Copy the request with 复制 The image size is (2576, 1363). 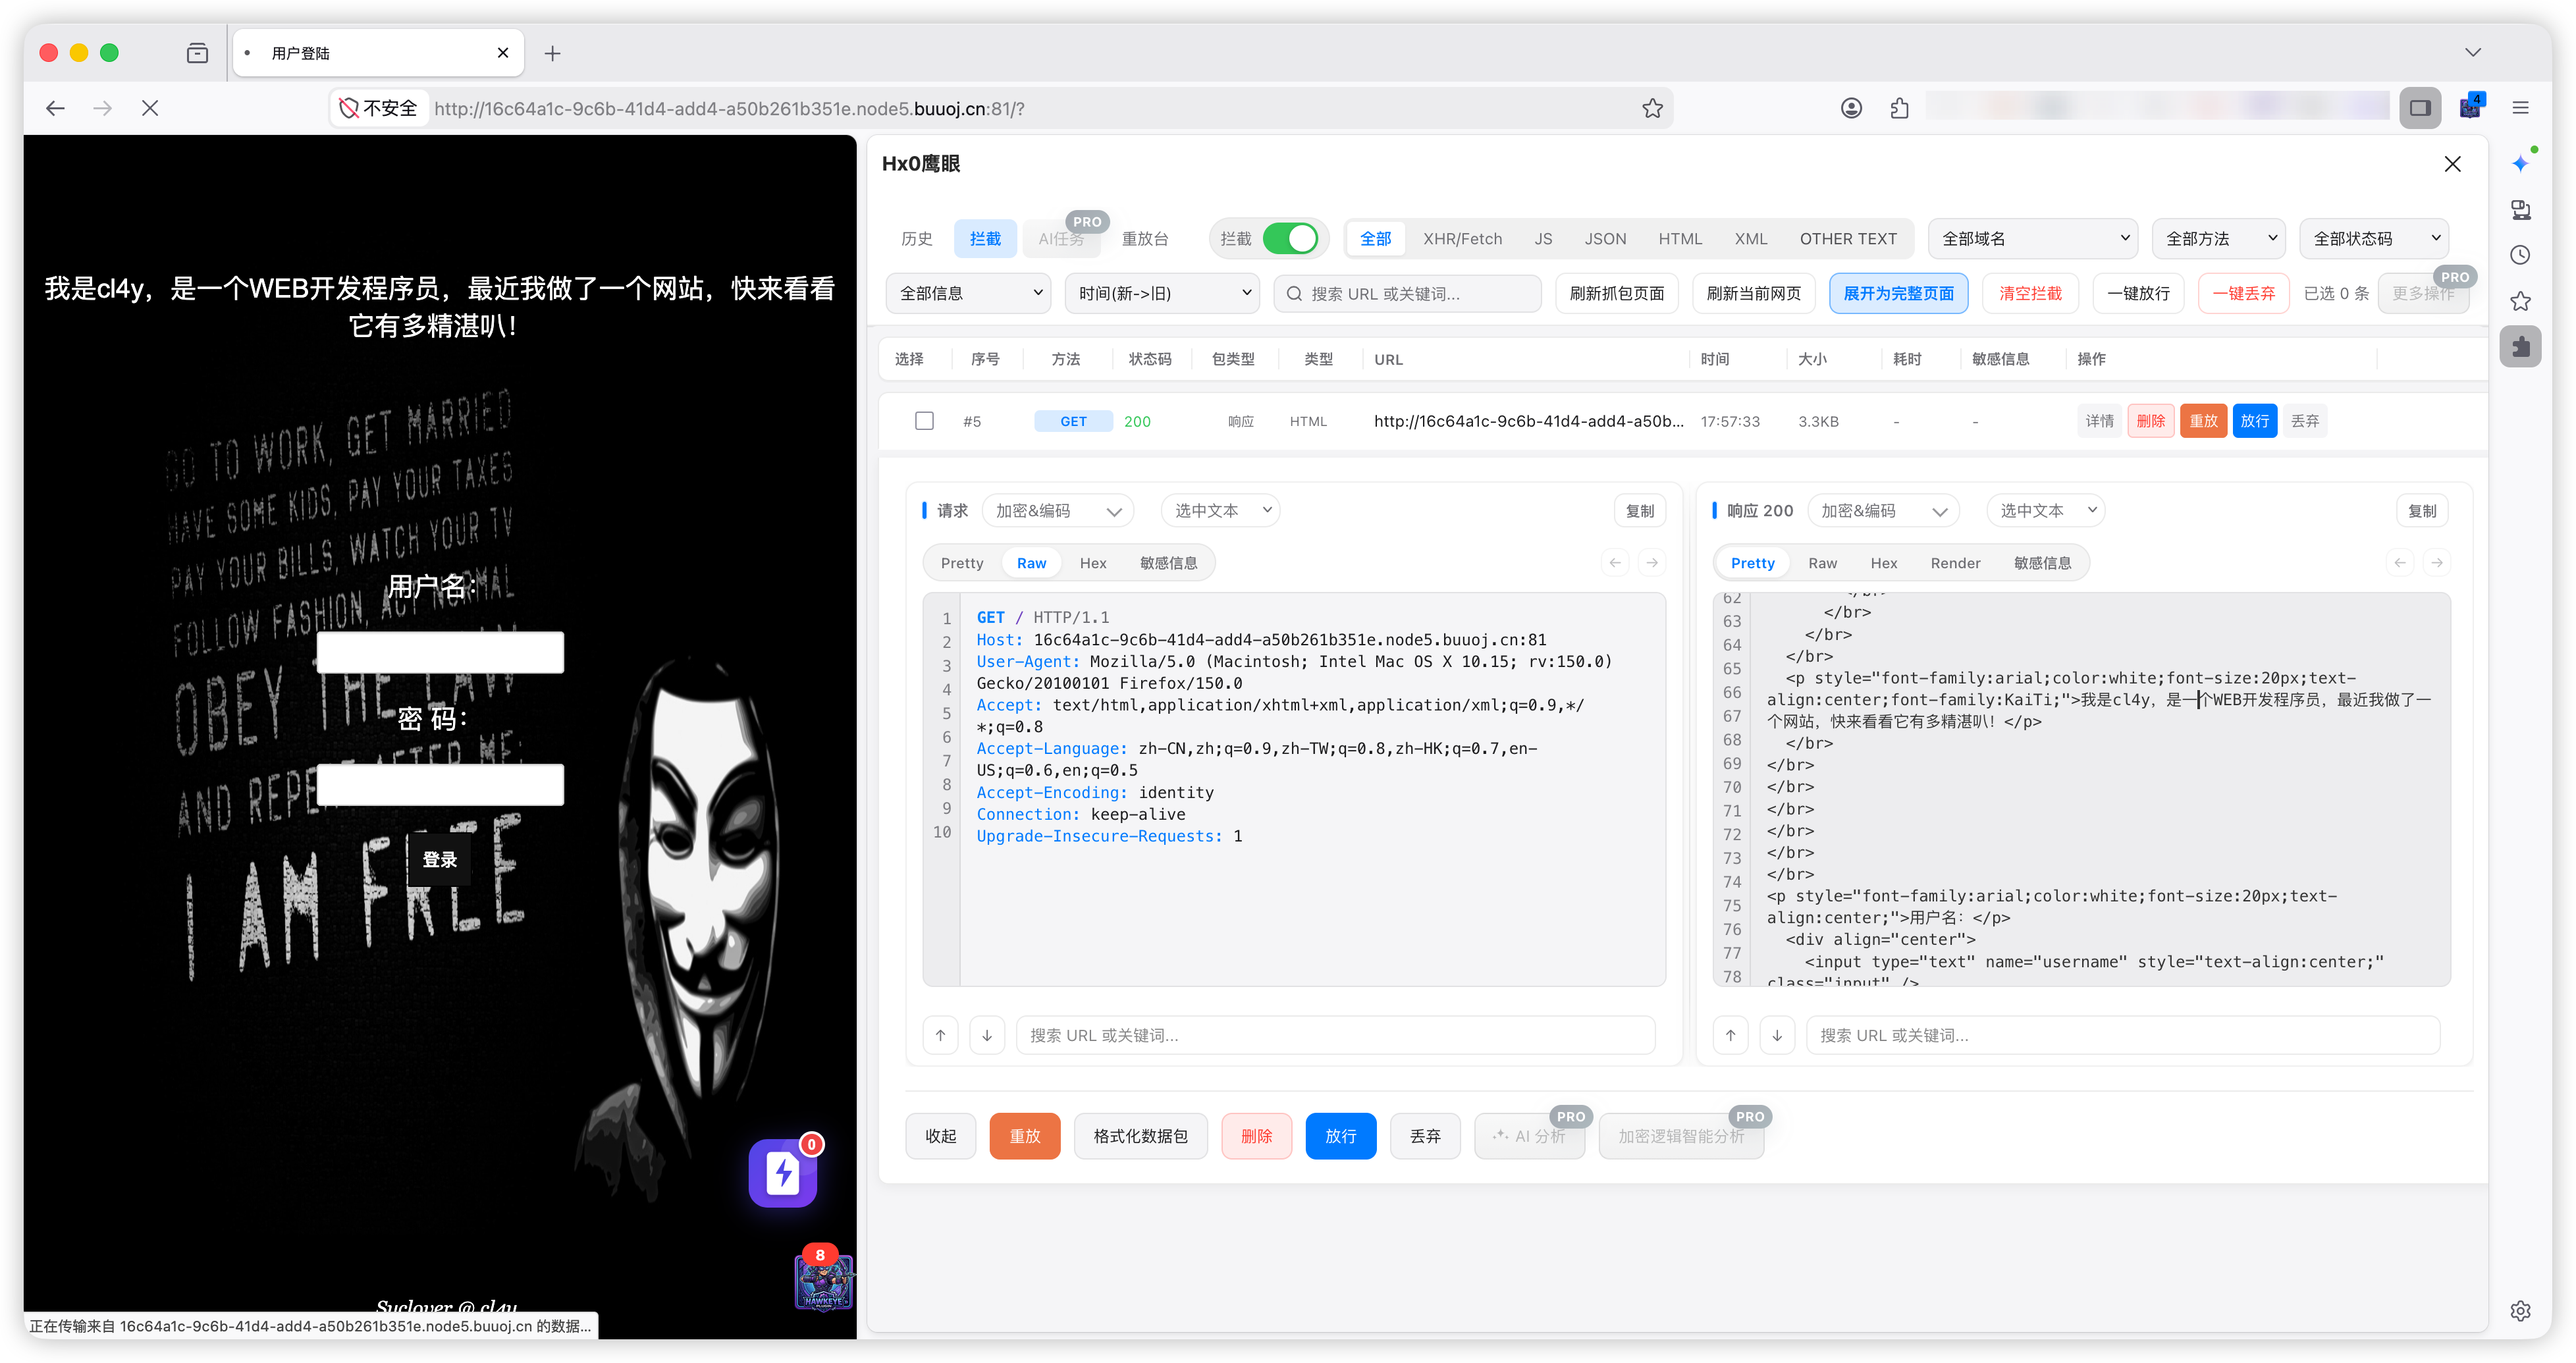(x=1640, y=511)
